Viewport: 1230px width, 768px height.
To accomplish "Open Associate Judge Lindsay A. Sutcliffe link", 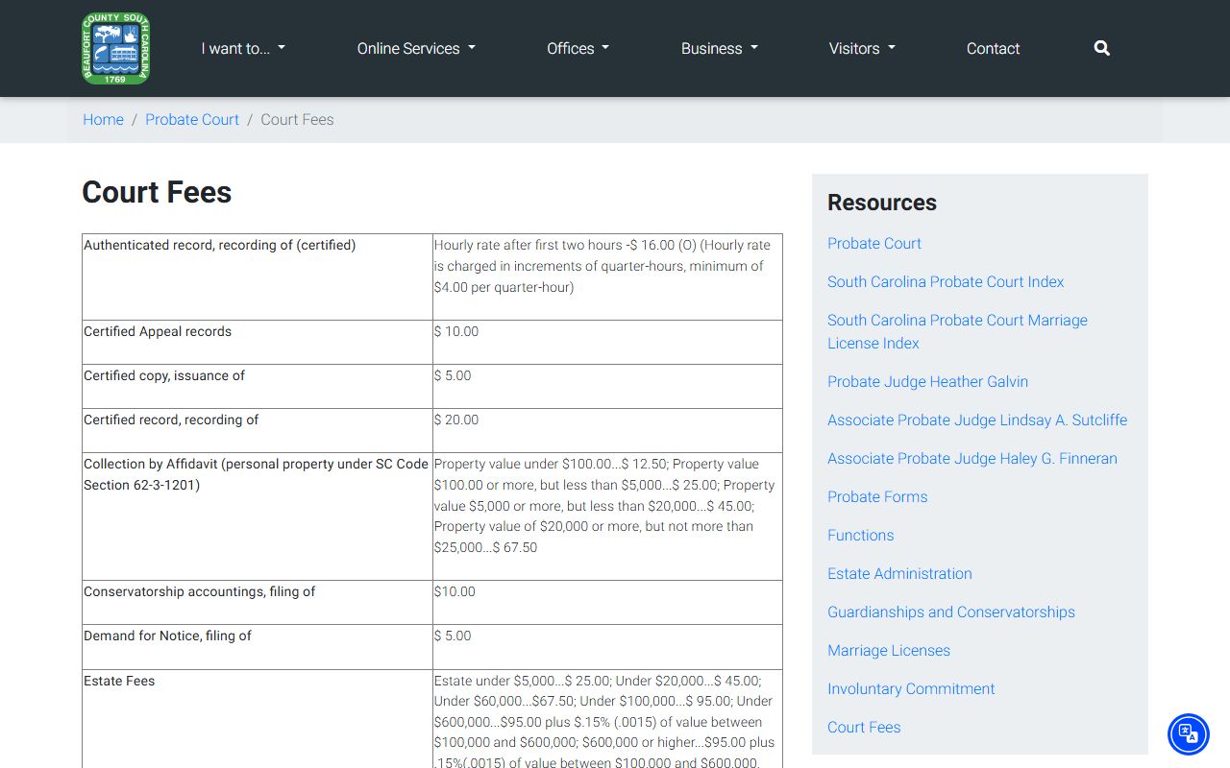I will coord(977,420).
